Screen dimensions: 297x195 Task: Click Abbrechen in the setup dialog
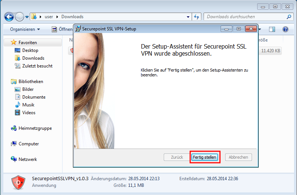[x=238, y=157]
